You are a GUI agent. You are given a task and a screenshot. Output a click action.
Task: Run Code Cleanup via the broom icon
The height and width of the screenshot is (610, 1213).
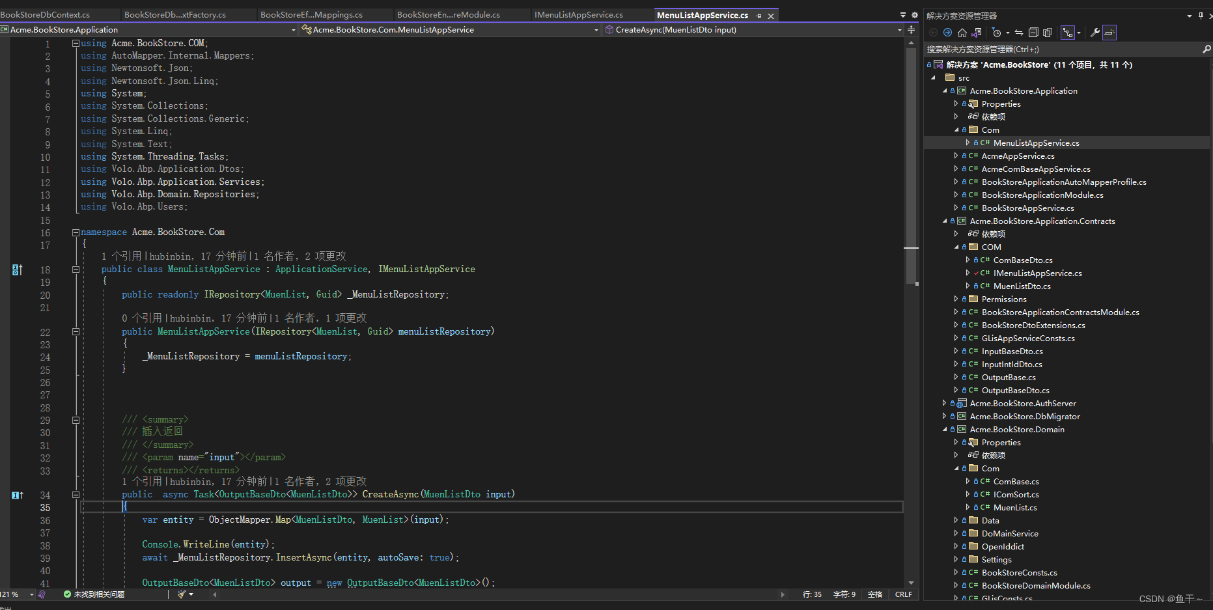click(182, 594)
